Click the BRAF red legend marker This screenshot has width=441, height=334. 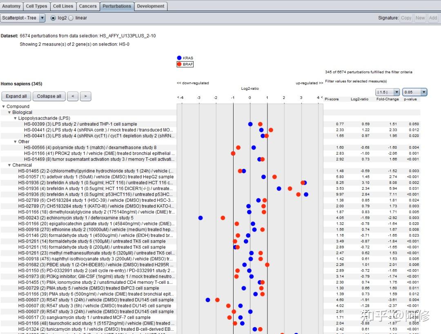(x=179, y=64)
